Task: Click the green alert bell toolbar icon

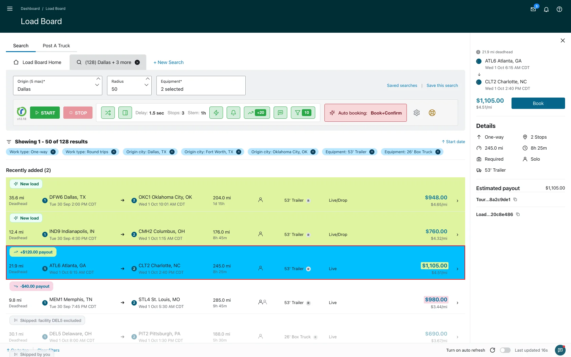Action: point(233,113)
